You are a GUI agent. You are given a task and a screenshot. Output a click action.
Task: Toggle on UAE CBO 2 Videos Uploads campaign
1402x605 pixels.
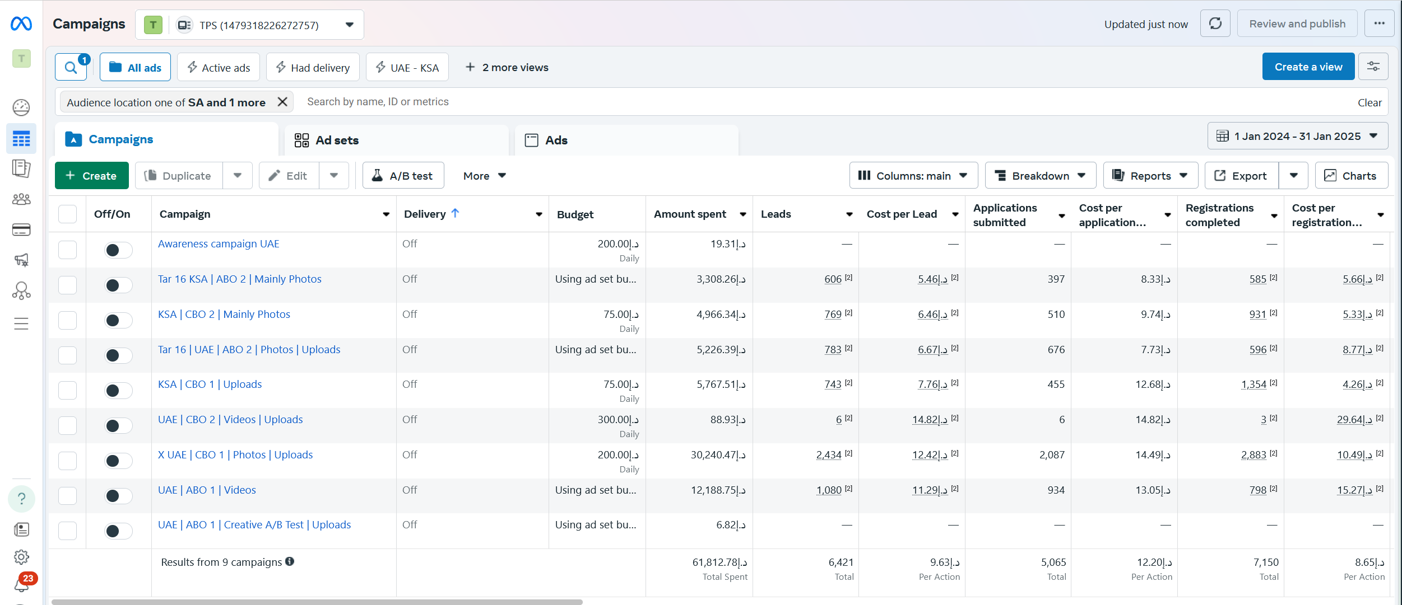(x=118, y=426)
